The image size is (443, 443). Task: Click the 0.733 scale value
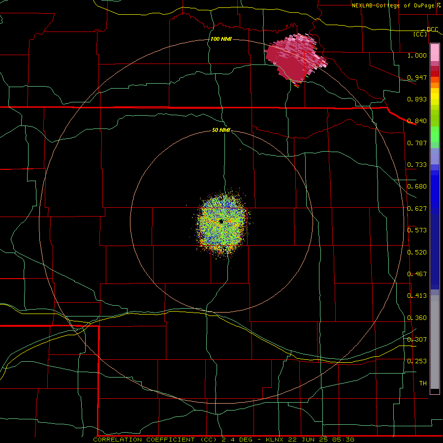417,165
